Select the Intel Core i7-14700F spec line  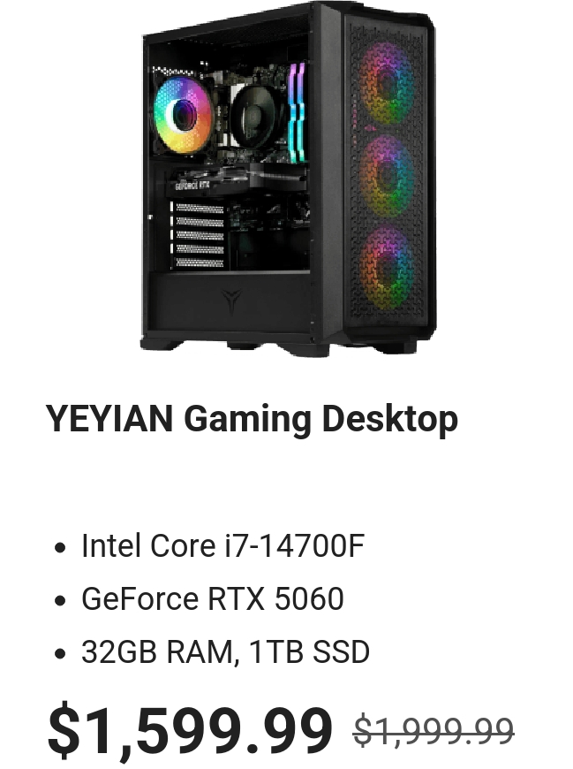[222, 545]
